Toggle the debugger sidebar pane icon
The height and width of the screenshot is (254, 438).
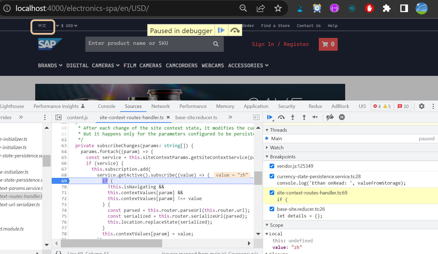click(256, 117)
